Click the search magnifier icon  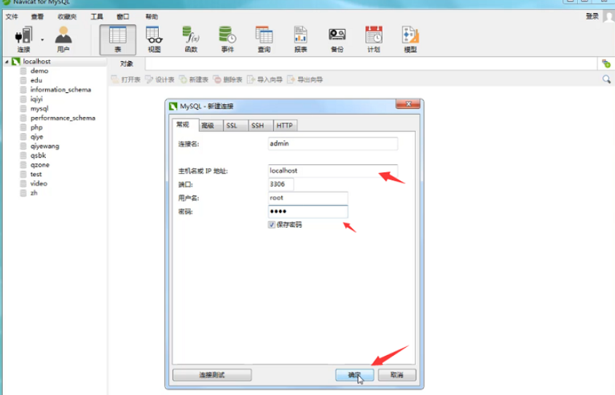point(606,79)
